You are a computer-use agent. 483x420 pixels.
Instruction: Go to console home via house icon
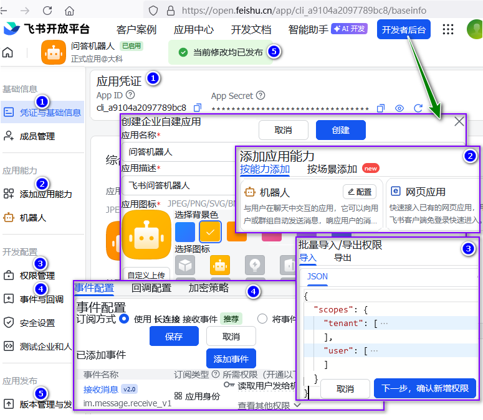pos(7,52)
